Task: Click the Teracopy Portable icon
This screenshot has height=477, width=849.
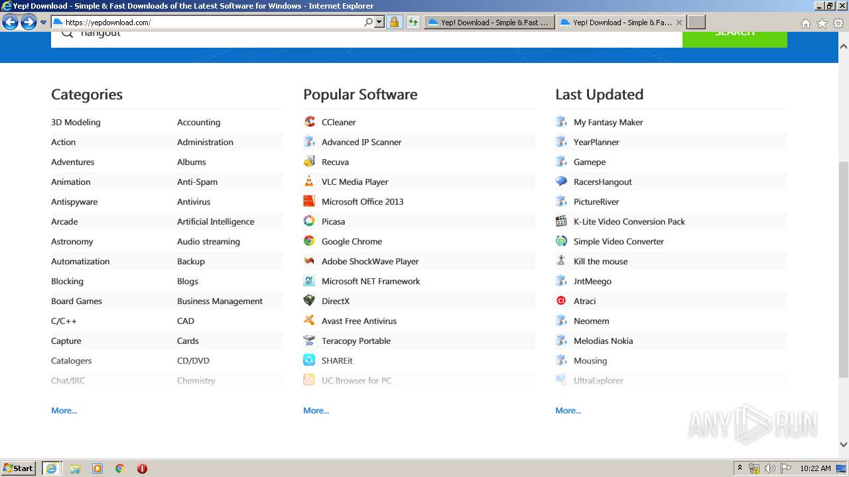Action: pos(309,341)
